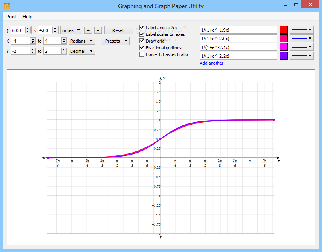
Task: Enable Force 1:1 aspect ratio
Action: point(142,54)
